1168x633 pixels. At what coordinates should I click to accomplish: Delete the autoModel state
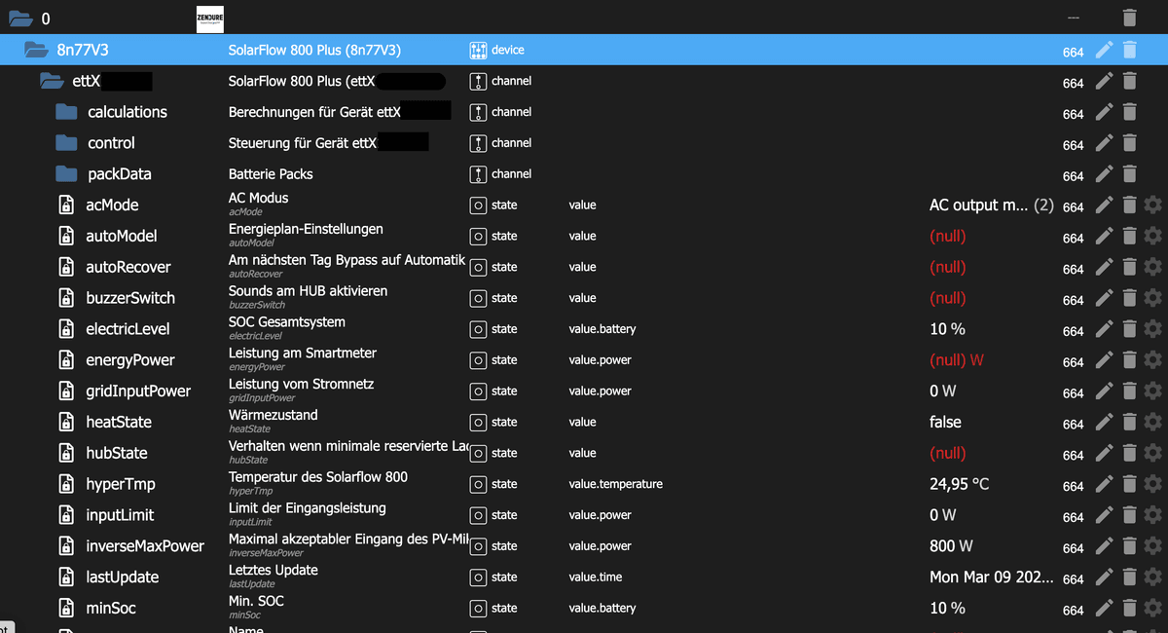[x=1129, y=236]
